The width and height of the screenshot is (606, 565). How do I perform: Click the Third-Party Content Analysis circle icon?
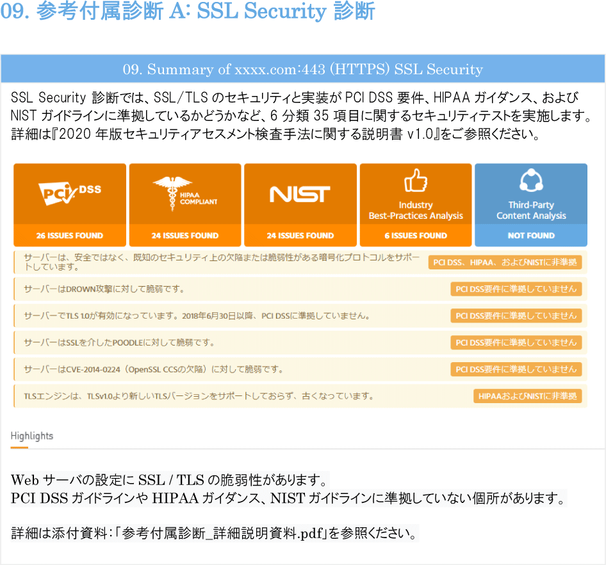click(531, 180)
